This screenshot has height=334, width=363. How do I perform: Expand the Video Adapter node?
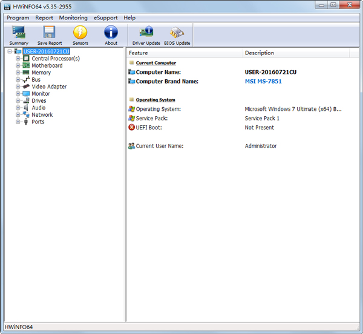point(18,87)
